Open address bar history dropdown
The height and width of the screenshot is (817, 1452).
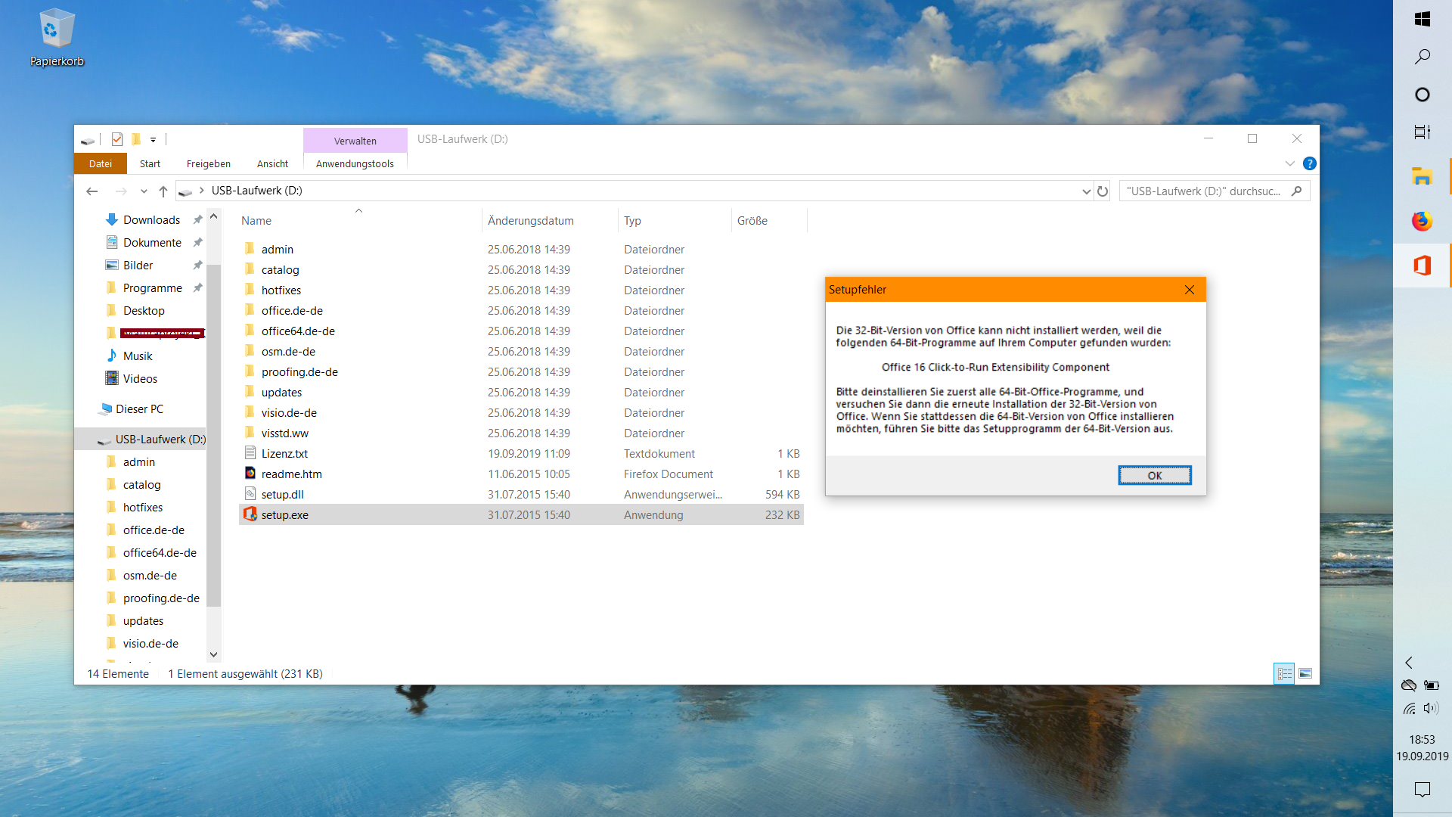click(1086, 191)
